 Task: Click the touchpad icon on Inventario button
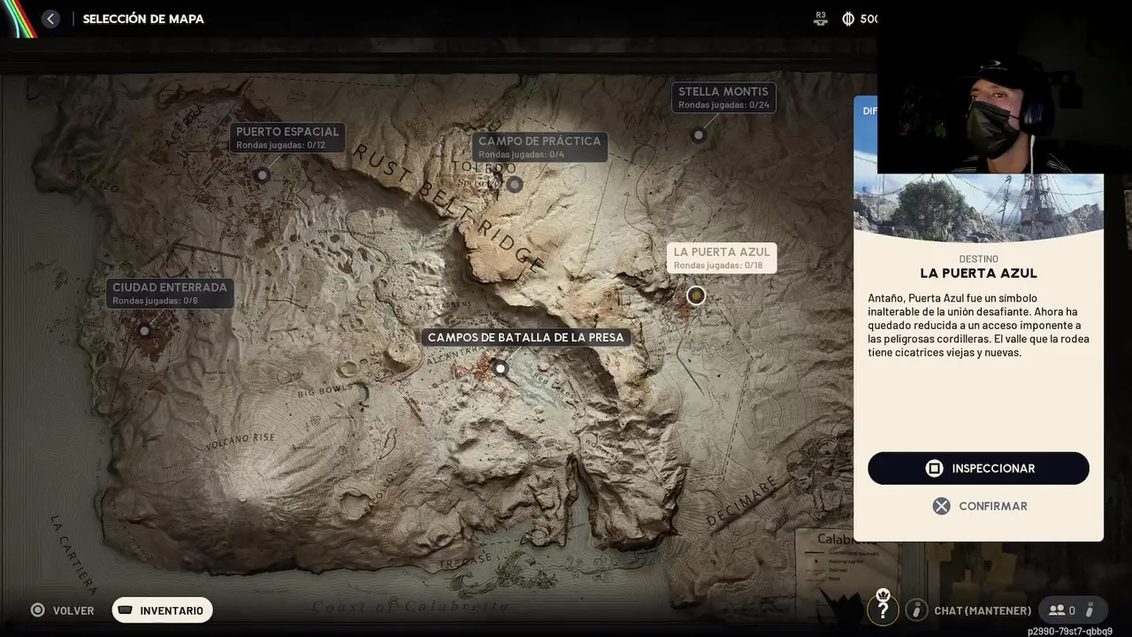click(126, 610)
